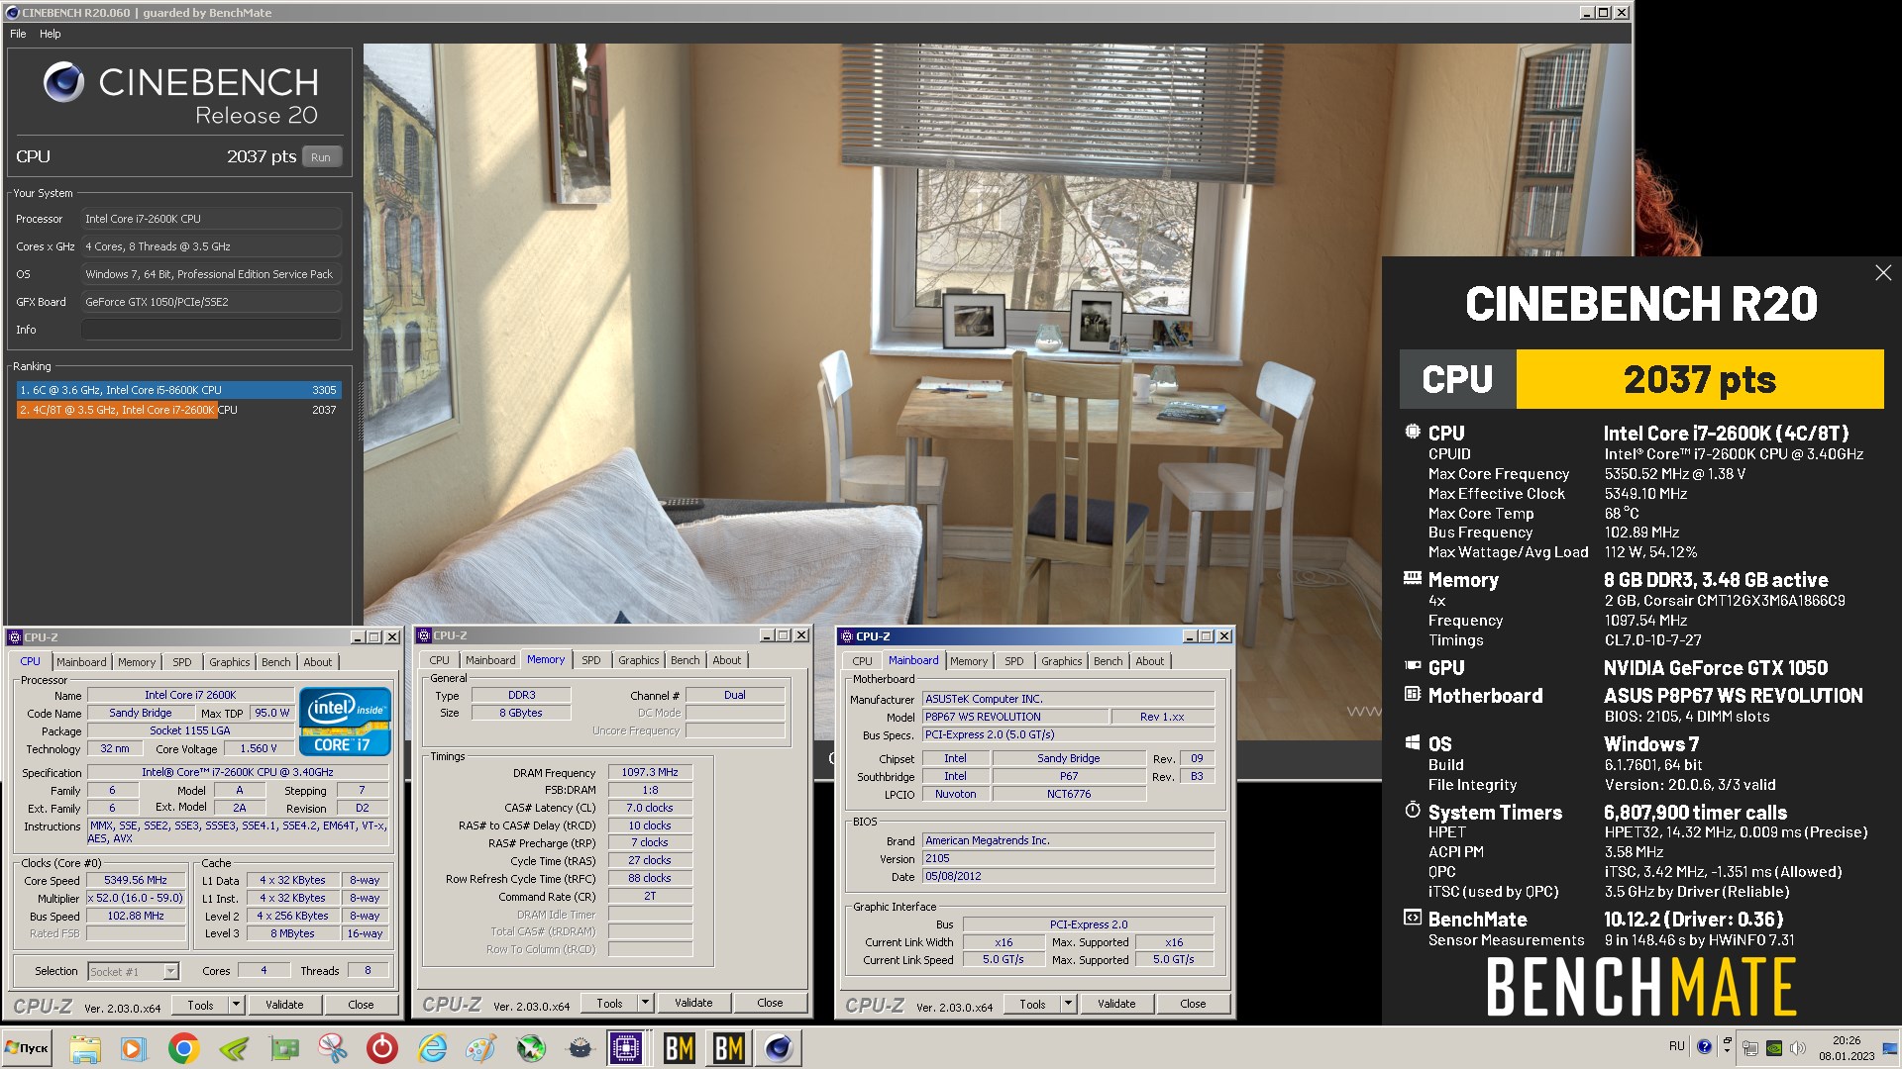
Task: Open Tools dropdown arrow in right CPU-Z window
Action: point(1068,1004)
